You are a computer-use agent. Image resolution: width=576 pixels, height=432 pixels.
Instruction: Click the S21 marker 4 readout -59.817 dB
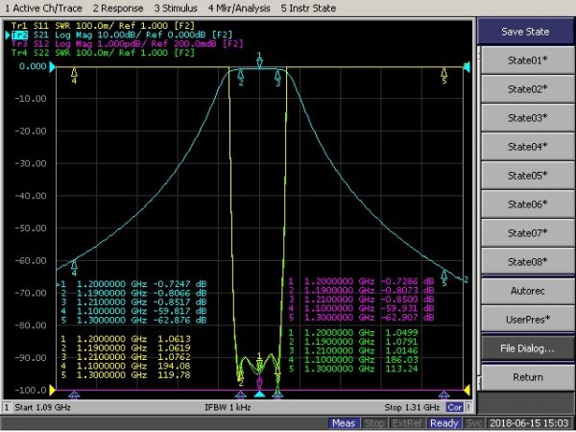point(180,311)
